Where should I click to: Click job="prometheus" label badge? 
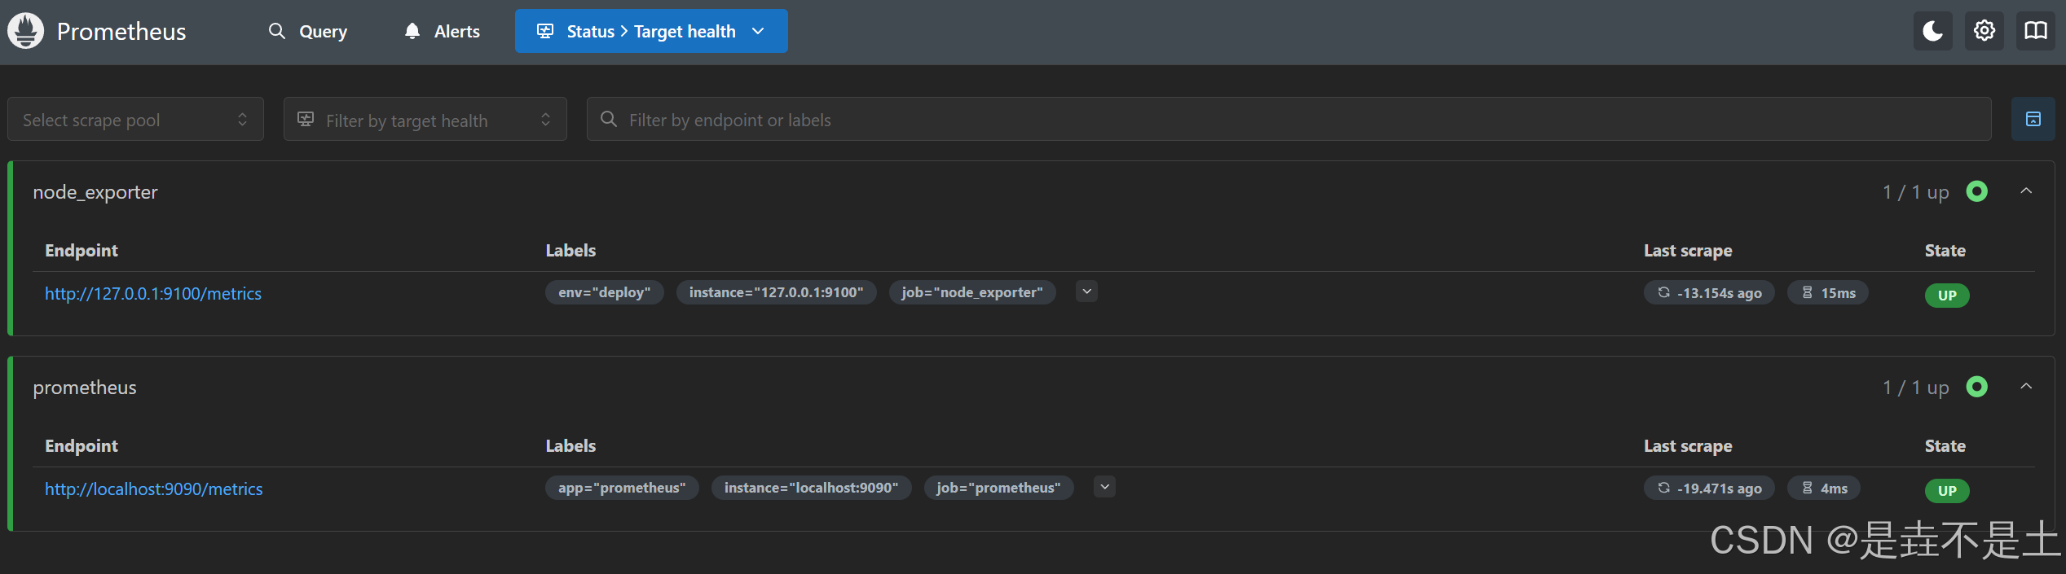(x=998, y=488)
